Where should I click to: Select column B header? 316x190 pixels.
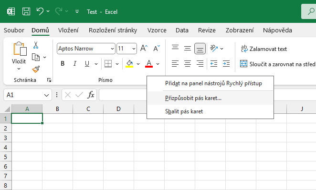coord(57,109)
